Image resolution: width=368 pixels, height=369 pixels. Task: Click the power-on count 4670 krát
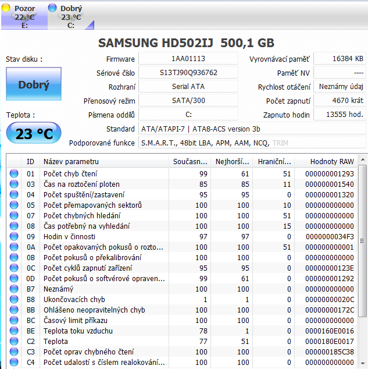(x=340, y=101)
